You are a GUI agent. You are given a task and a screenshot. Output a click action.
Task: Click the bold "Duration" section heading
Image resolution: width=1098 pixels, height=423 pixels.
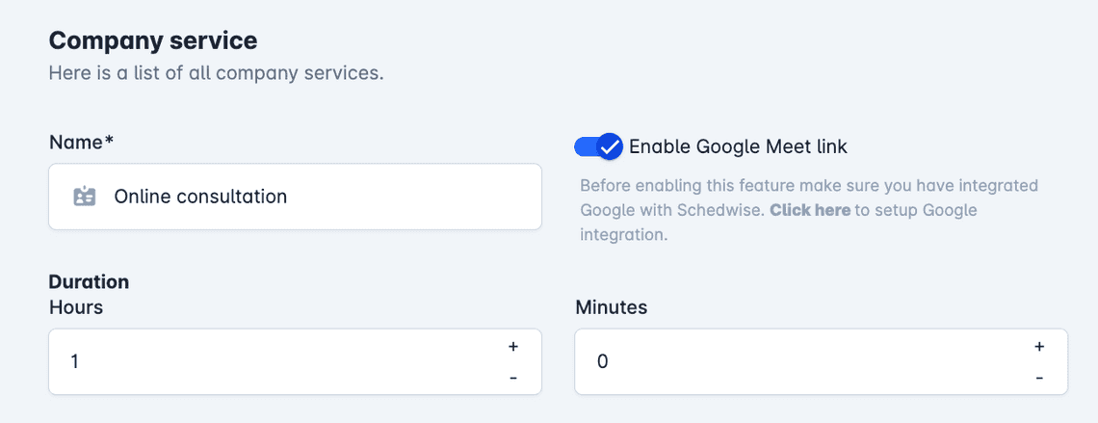[x=89, y=281]
